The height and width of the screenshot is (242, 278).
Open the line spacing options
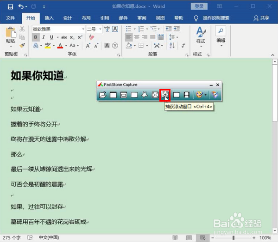click(173, 37)
